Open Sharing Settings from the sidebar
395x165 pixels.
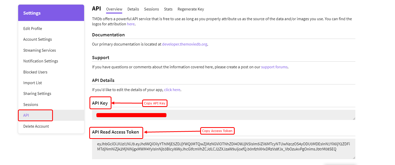(37, 94)
